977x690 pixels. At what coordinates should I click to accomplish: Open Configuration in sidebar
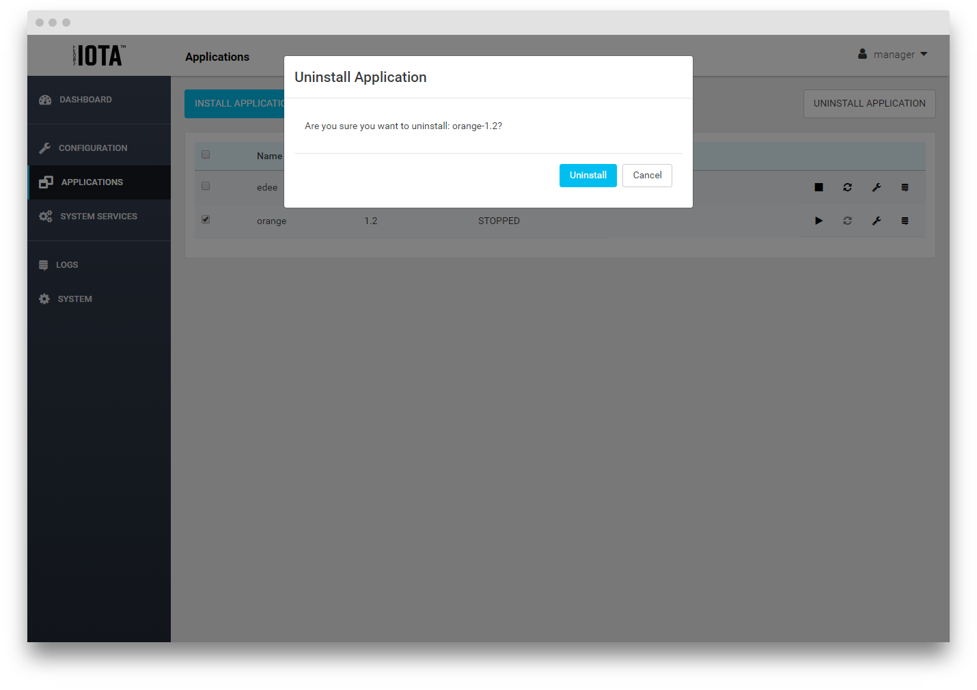click(x=92, y=148)
